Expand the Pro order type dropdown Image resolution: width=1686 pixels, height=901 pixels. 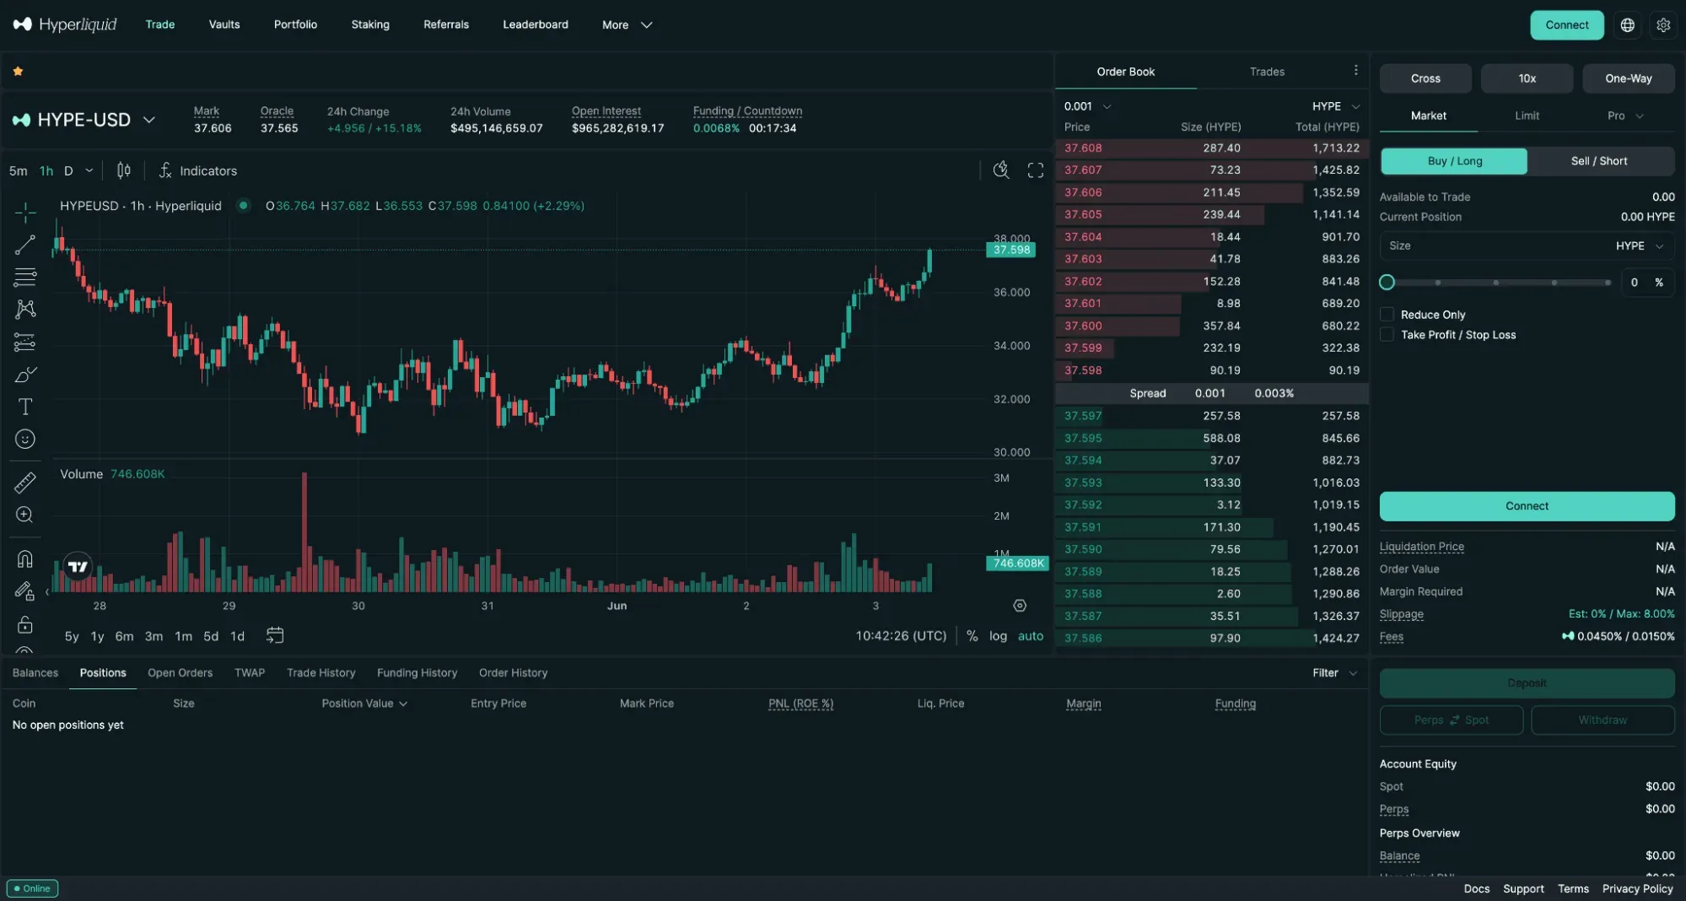coord(1625,116)
